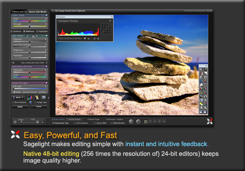The image size is (245, 171).
Task: Enable the Add Contrast checkbox
Action: (x=24, y=92)
